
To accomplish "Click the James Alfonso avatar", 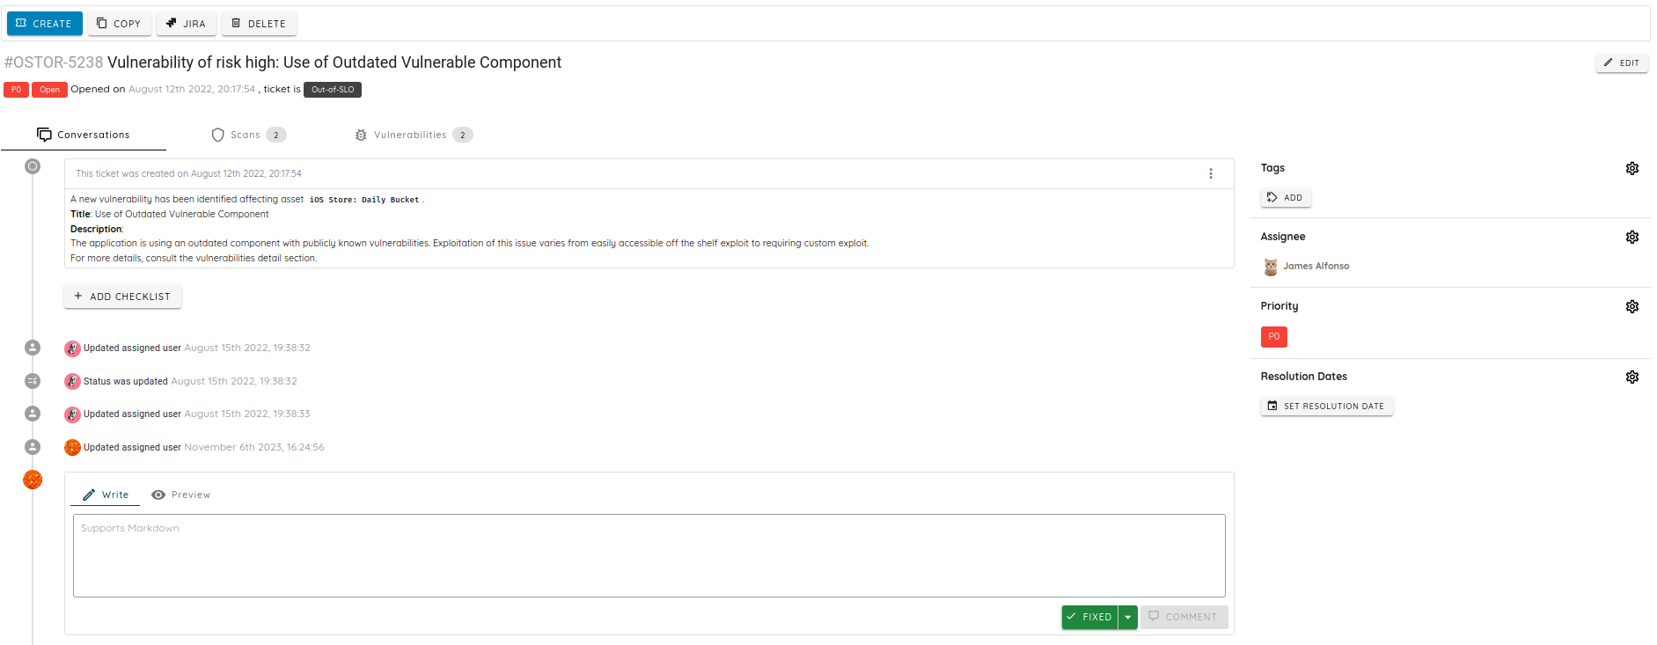I will coord(1271,267).
